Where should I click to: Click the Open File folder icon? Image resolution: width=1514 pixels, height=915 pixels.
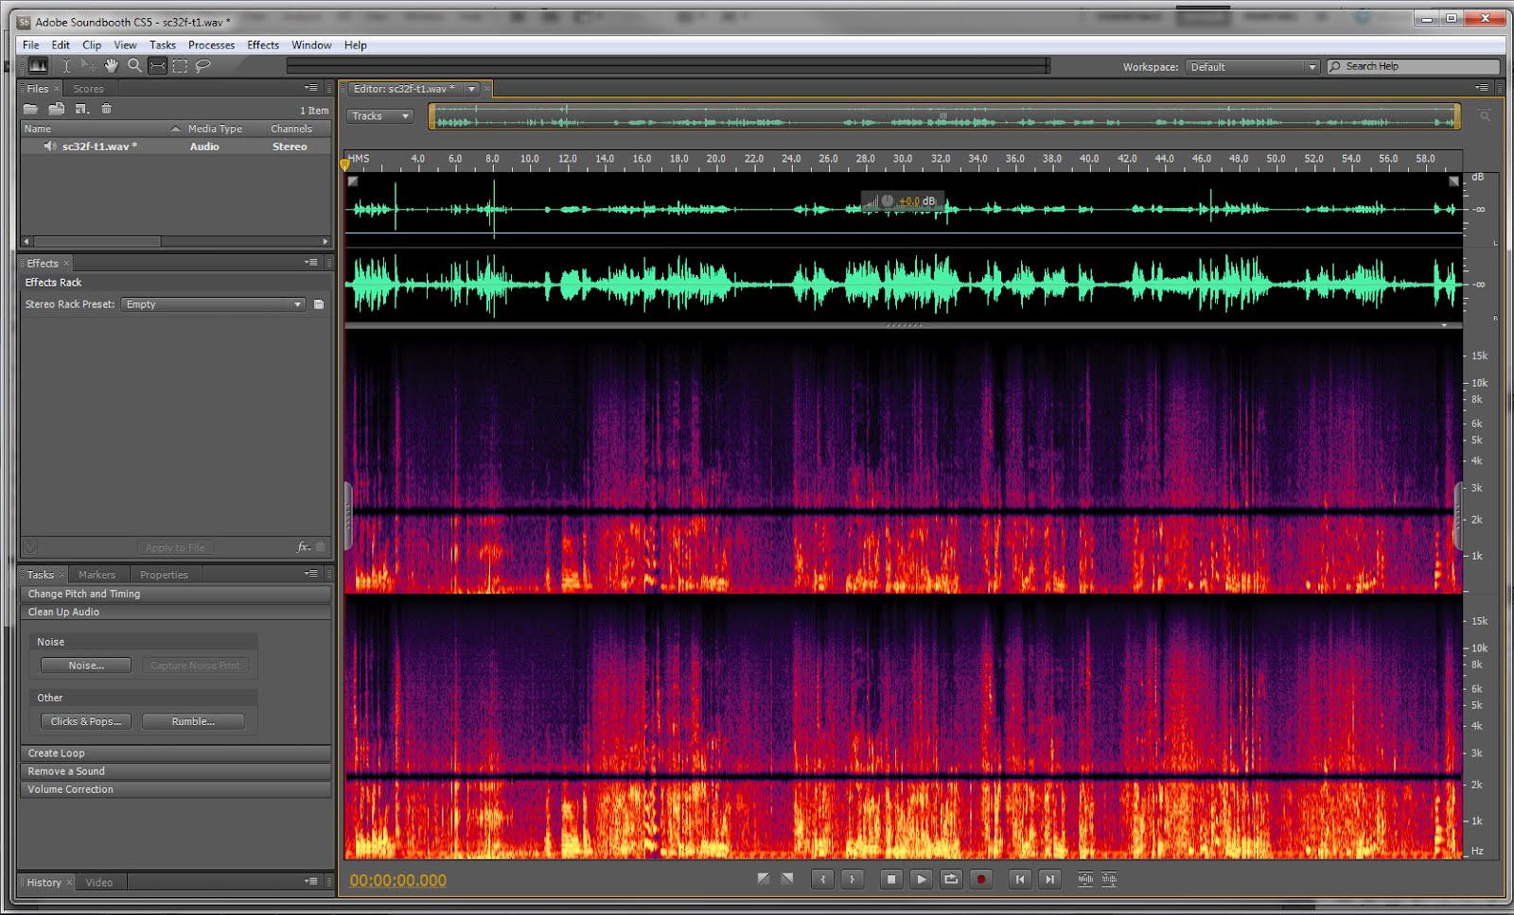tap(31, 109)
